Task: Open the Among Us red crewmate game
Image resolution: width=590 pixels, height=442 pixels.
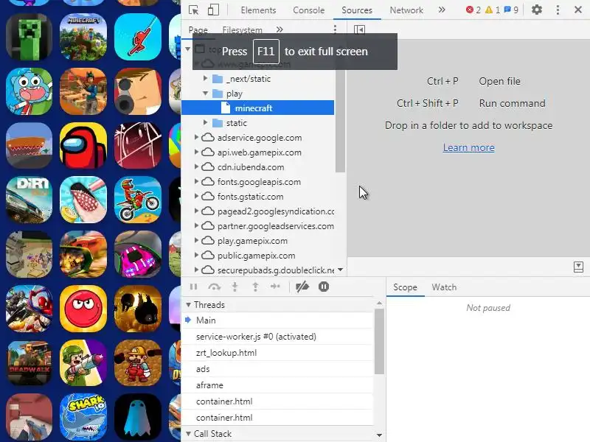Action: [83, 145]
